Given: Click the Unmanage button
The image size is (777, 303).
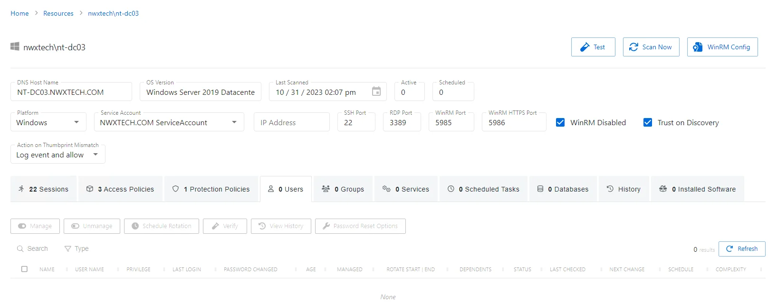Looking at the screenshot, I should [x=92, y=226].
